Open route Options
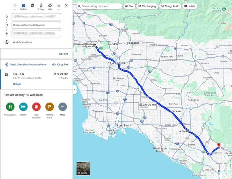The height and width of the screenshot is (179, 232). [x=64, y=54]
